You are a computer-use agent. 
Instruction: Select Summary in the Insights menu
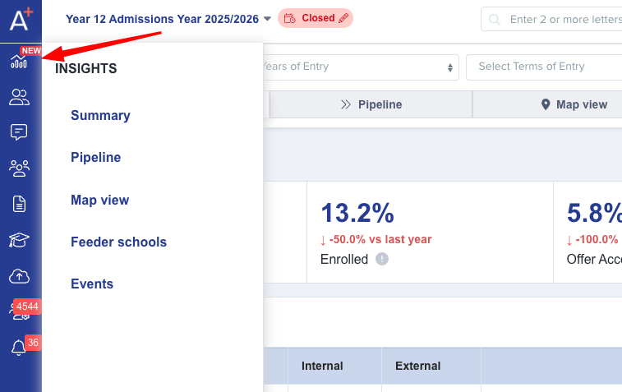pyautogui.click(x=100, y=116)
